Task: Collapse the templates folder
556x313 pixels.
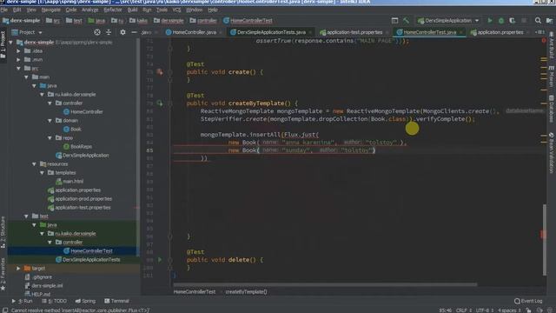Action: tap(42, 173)
